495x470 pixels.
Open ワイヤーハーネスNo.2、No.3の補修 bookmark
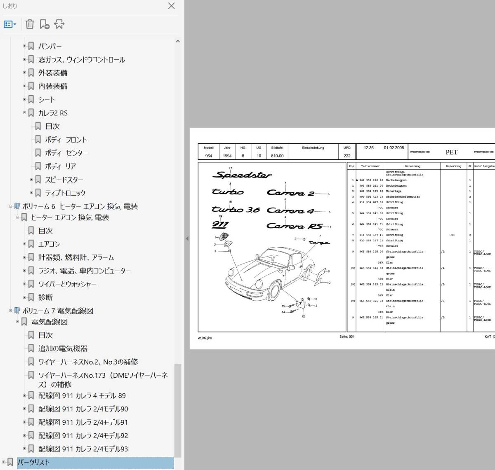tap(88, 362)
